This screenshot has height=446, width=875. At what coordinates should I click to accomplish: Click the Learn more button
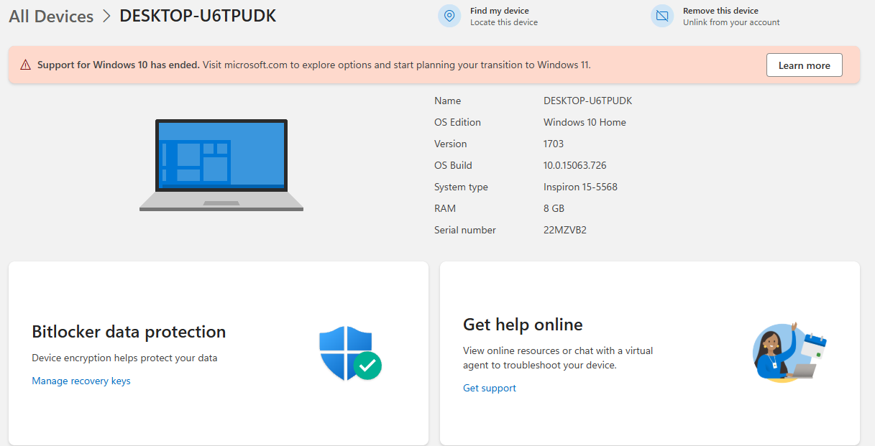[804, 65]
